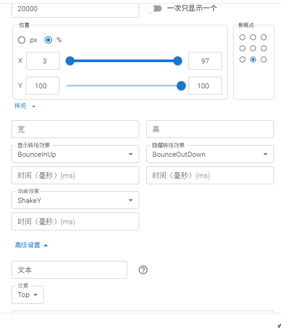This screenshot has width=281, height=328.
Task: Click the X slider's left handle
Action: point(70,61)
